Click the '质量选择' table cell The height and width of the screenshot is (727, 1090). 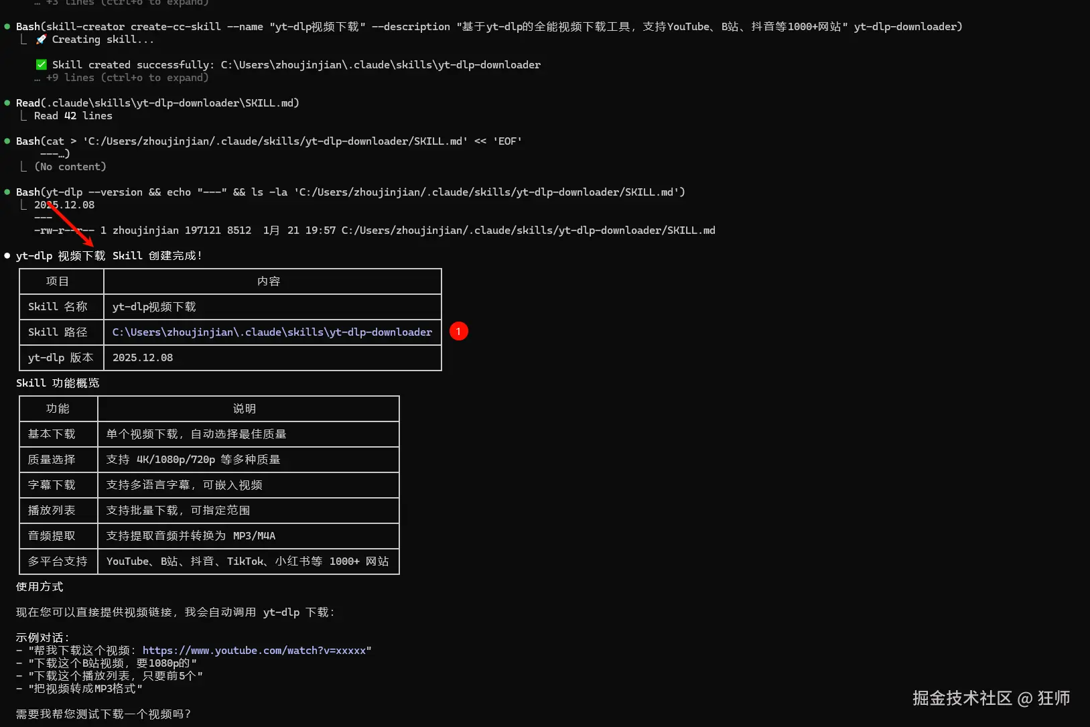[58, 460]
